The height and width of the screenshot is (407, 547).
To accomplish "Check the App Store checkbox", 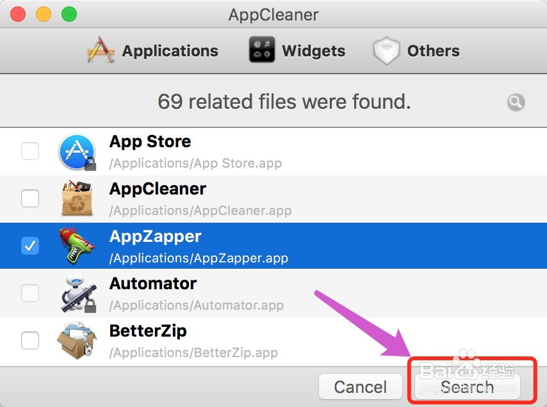I will point(30,152).
